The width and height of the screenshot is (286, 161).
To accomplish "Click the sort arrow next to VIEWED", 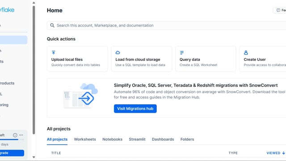I will click(283, 153).
